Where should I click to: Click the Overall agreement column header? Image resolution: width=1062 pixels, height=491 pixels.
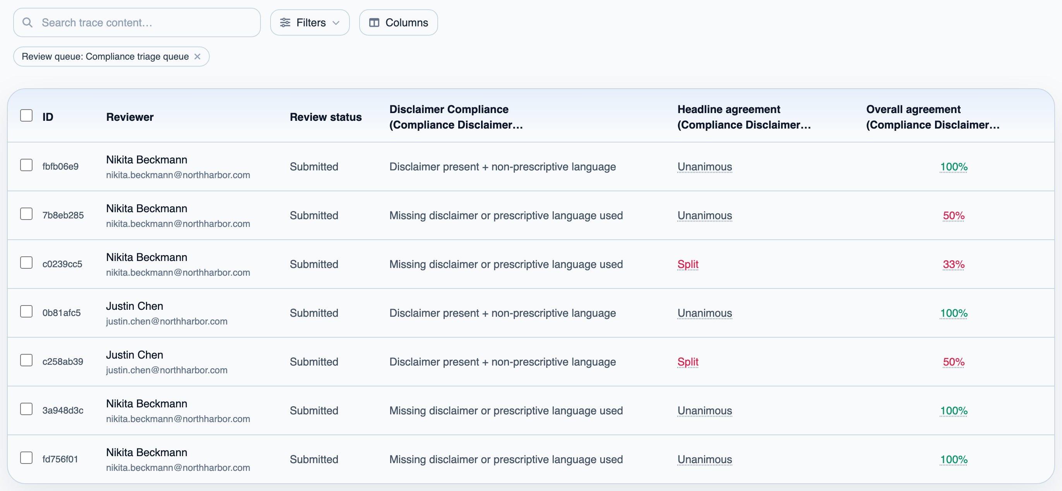(x=933, y=117)
